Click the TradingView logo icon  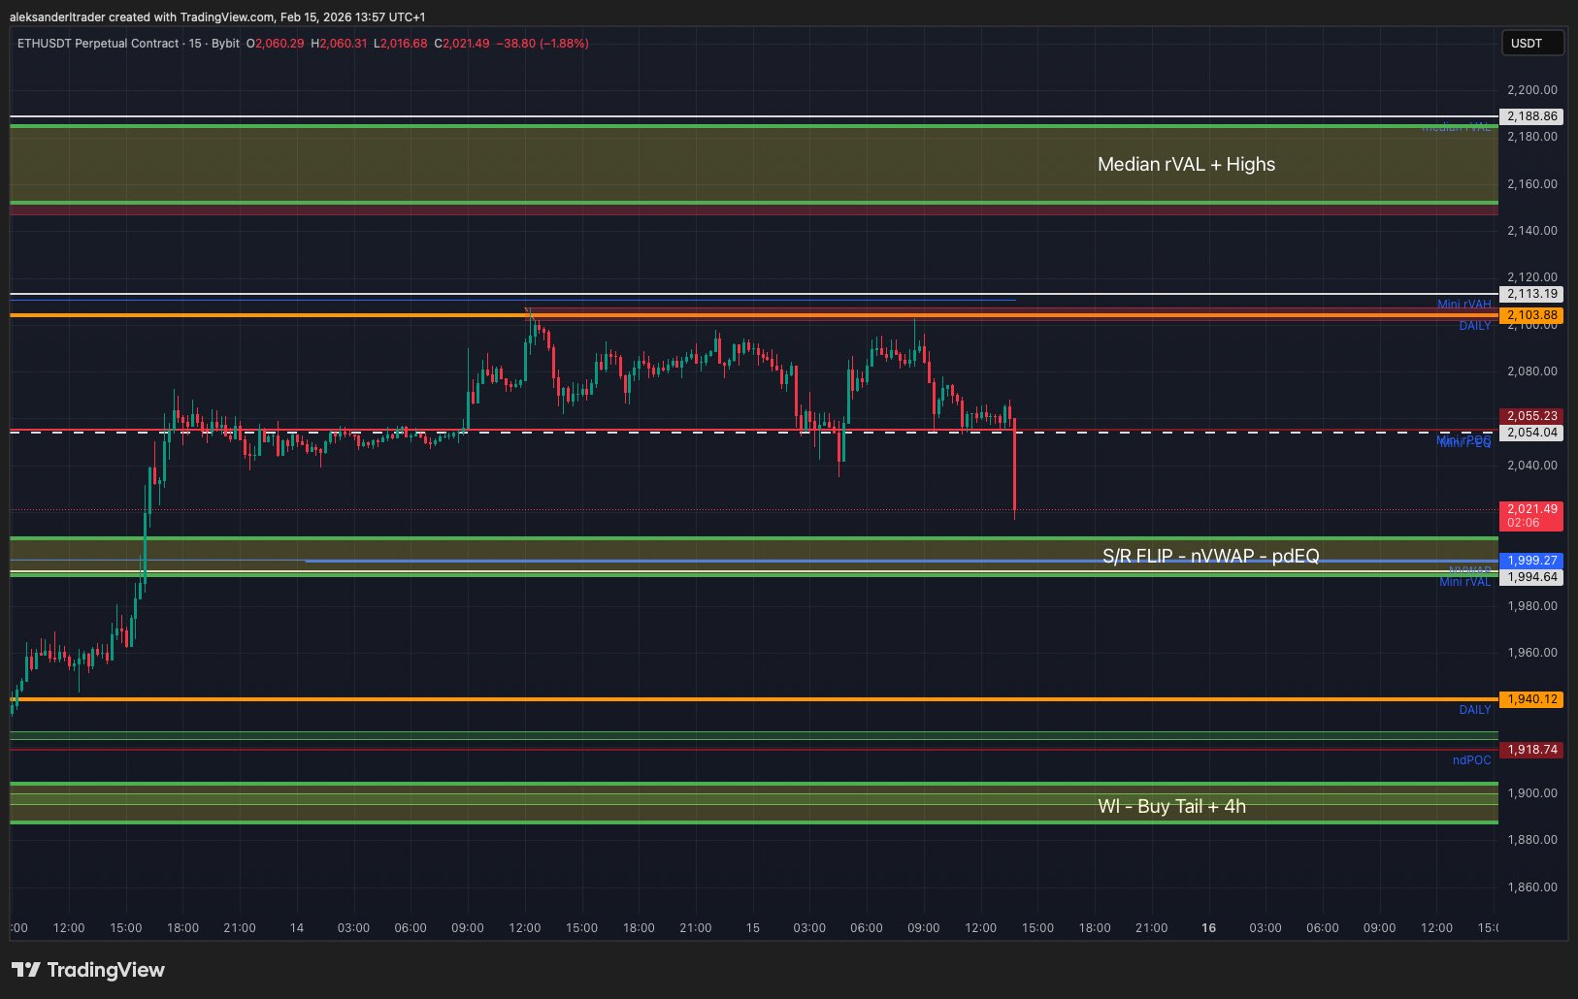[x=25, y=970]
